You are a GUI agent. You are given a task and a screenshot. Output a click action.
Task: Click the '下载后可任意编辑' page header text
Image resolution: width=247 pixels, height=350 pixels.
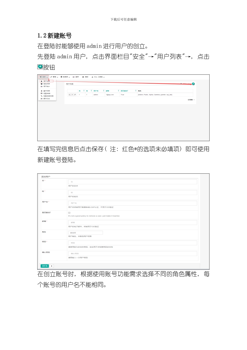[123, 20]
